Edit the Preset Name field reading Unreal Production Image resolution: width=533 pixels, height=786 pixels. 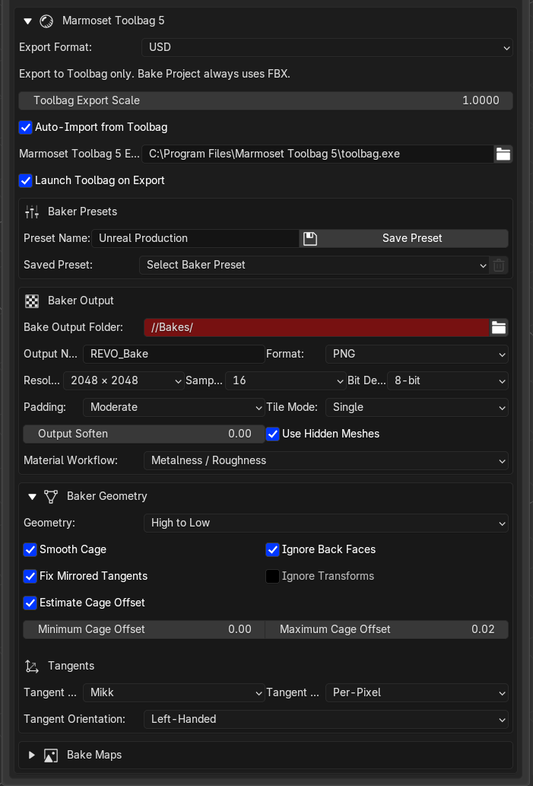pos(195,238)
